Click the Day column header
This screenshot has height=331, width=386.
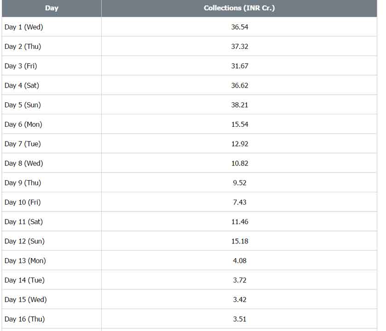point(52,8)
